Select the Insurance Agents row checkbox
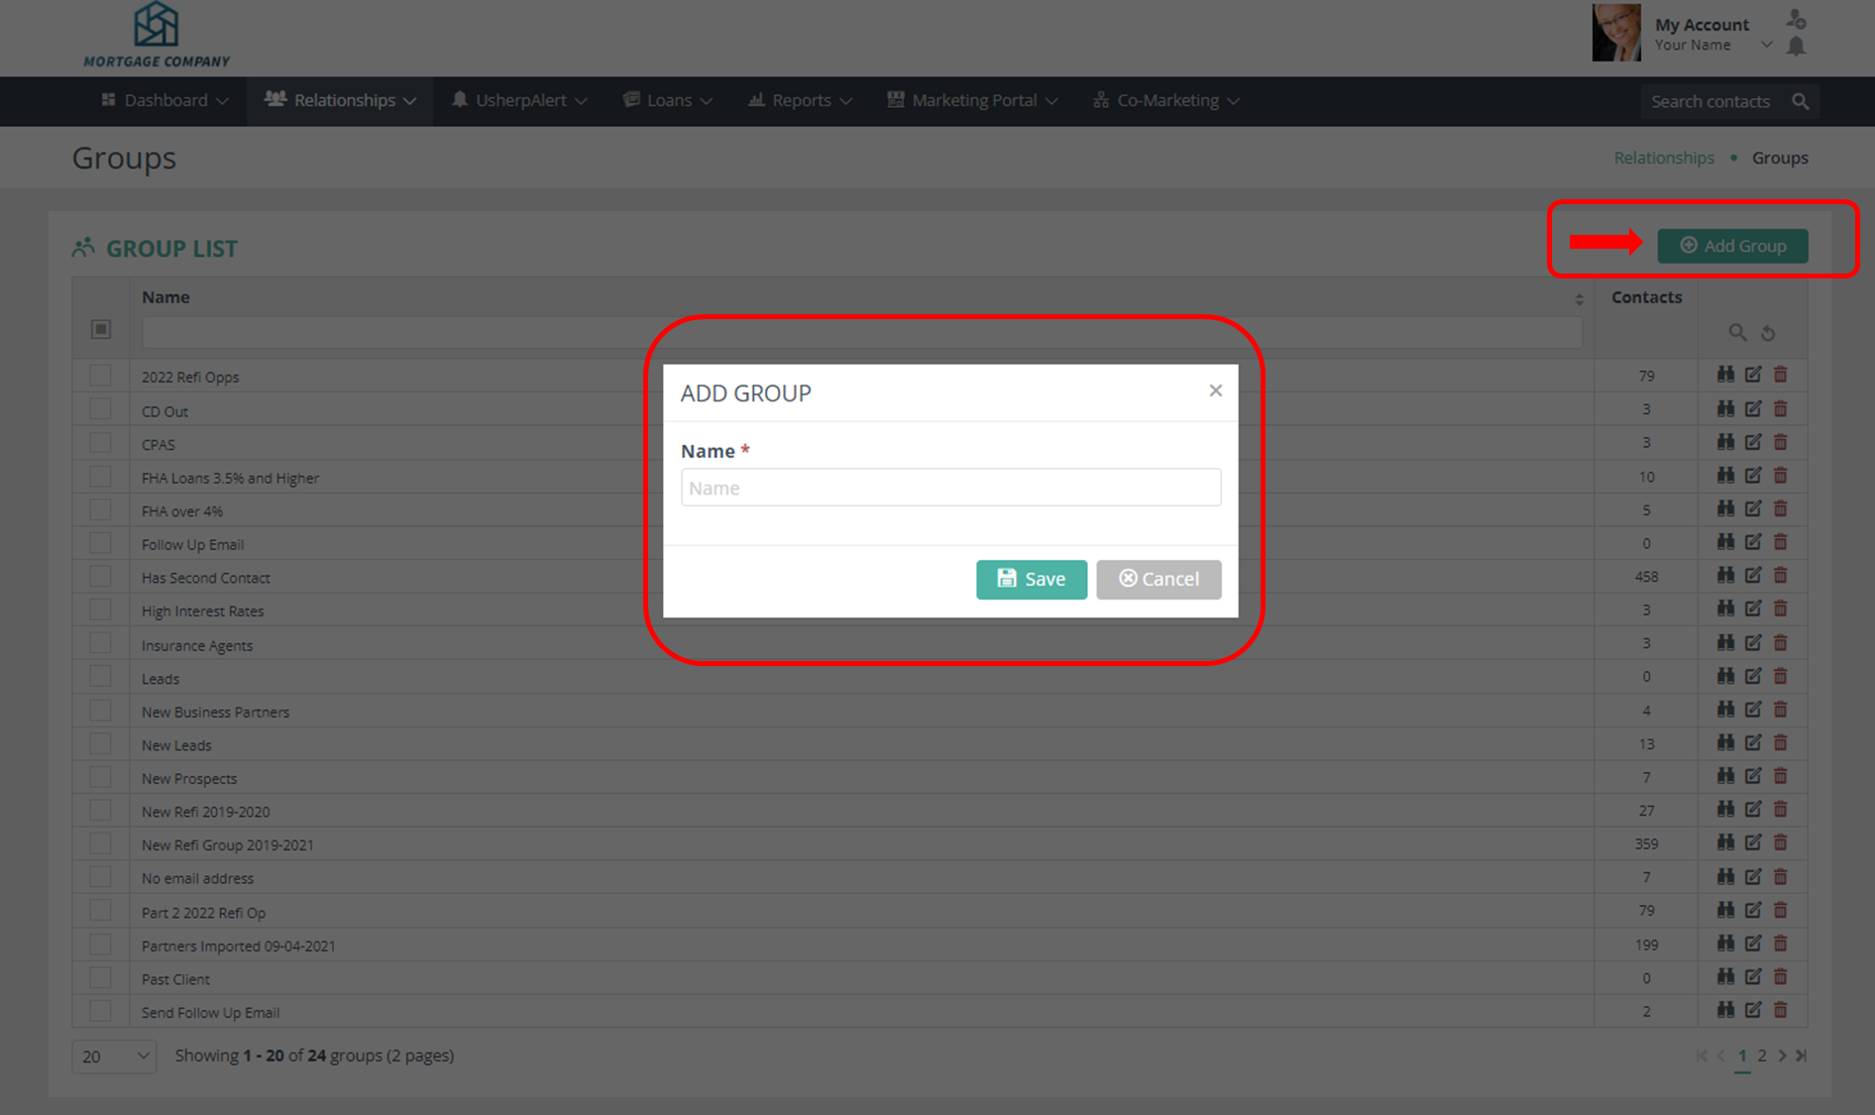 pyautogui.click(x=100, y=643)
